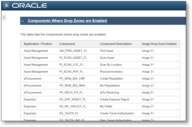Select the PV_MOB_855_CMP component cell
This screenshot has height=127, width=192.
(x=72, y=78)
